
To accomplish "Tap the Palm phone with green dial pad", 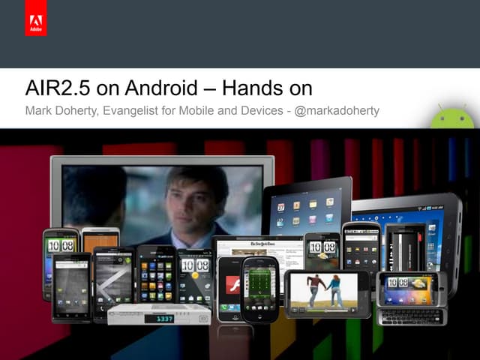I will (259, 289).
